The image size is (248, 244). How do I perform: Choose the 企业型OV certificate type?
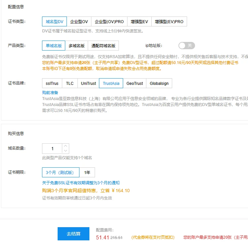(x=79, y=21)
